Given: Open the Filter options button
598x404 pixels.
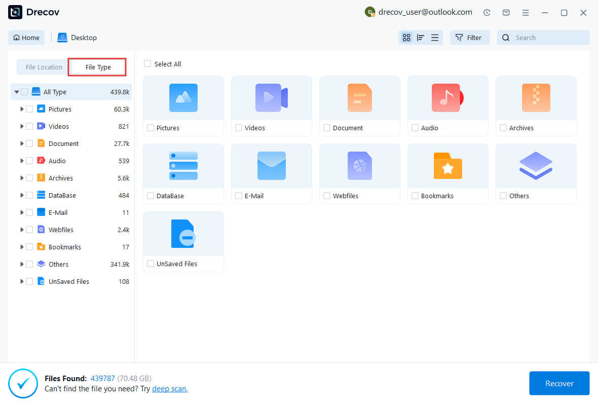Looking at the screenshot, I should 469,38.
